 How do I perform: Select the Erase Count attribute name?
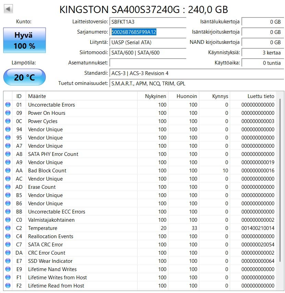[x=42, y=187]
